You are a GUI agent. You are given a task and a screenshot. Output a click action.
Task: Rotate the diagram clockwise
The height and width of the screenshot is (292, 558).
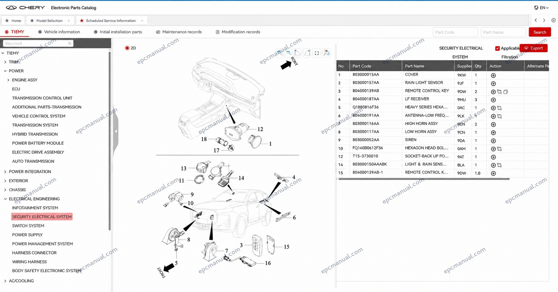307,53
